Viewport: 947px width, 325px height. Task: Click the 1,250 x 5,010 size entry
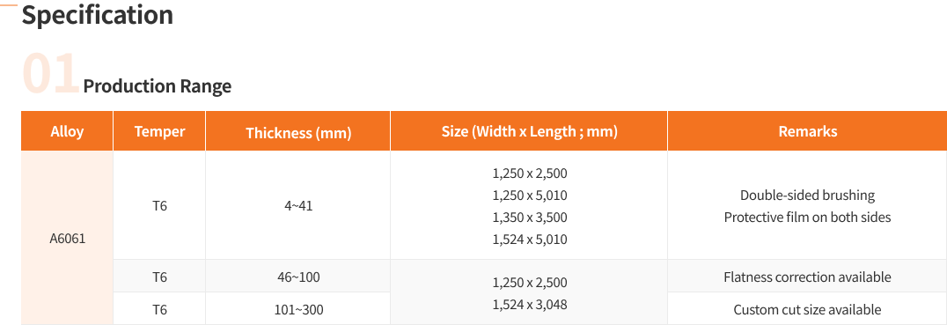click(530, 196)
